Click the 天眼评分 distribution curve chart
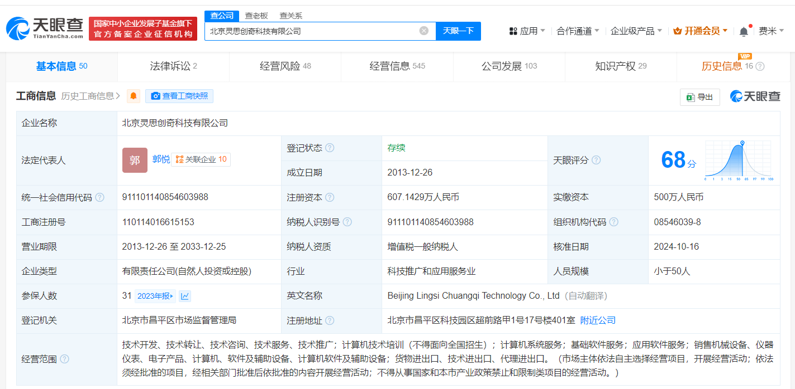This screenshot has height=389, width=795. (x=737, y=161)
